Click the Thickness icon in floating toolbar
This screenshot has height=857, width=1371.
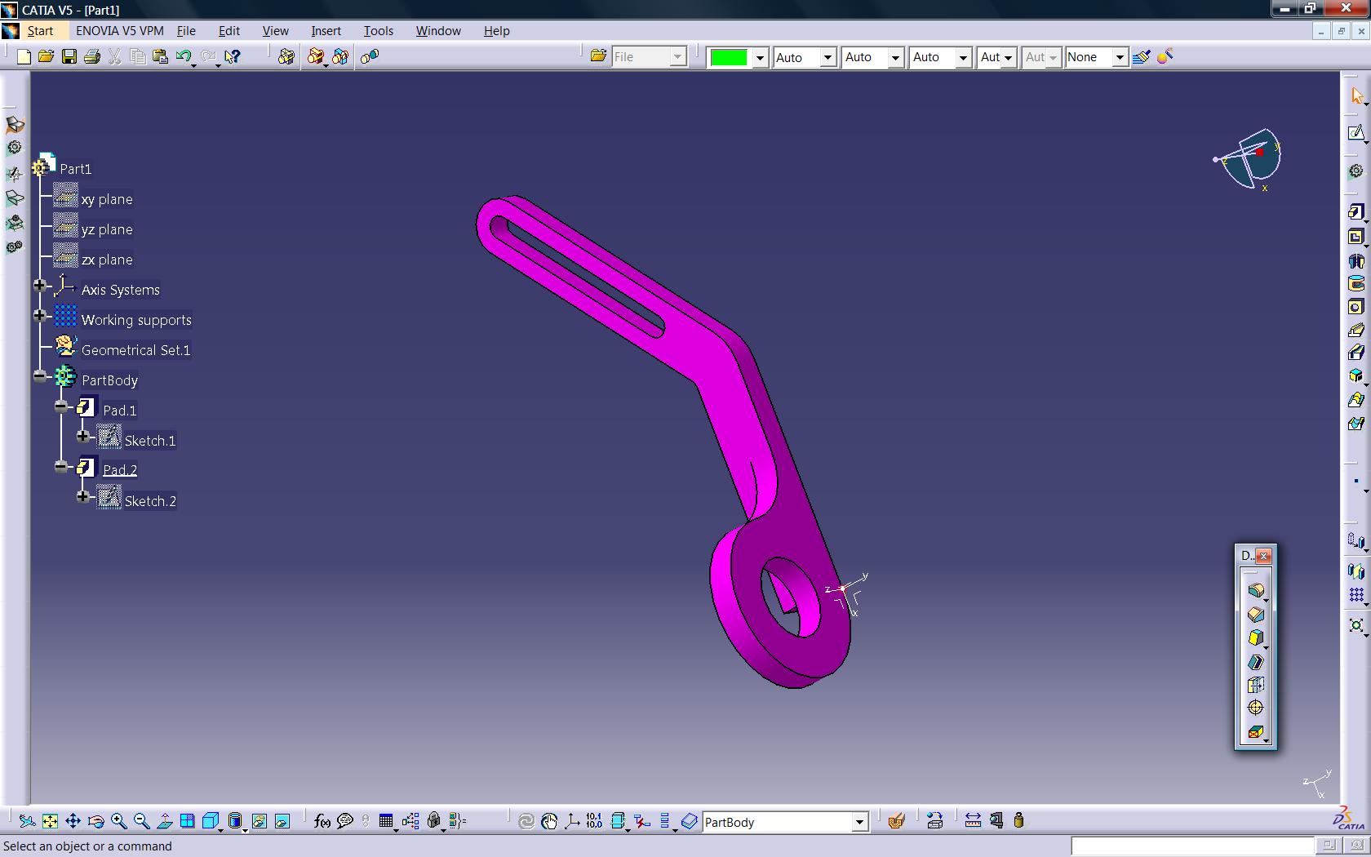click(1255, 685)
